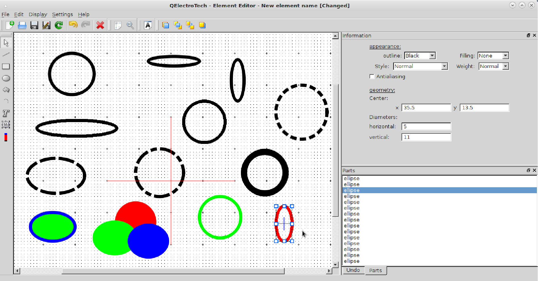Pick the rectangle drawing tool
The image size is (538, 281).
[6, 67]
